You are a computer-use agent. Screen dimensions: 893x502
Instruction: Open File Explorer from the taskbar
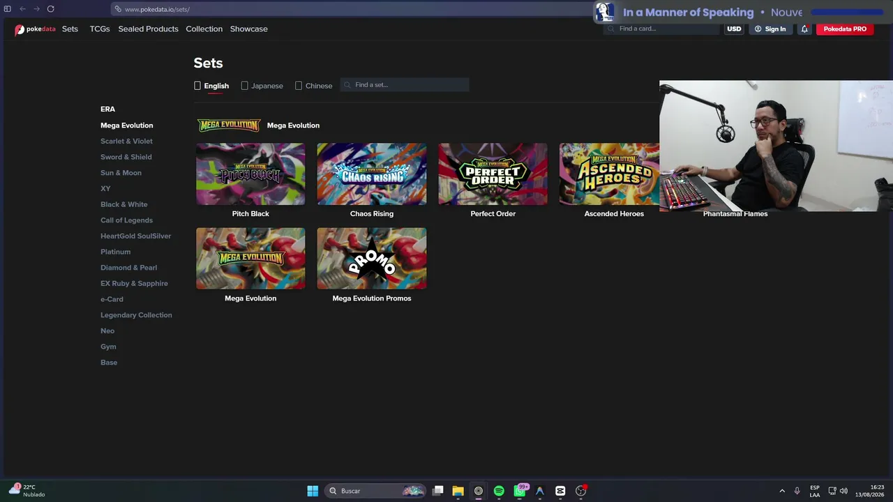click(x=458, y=491)
